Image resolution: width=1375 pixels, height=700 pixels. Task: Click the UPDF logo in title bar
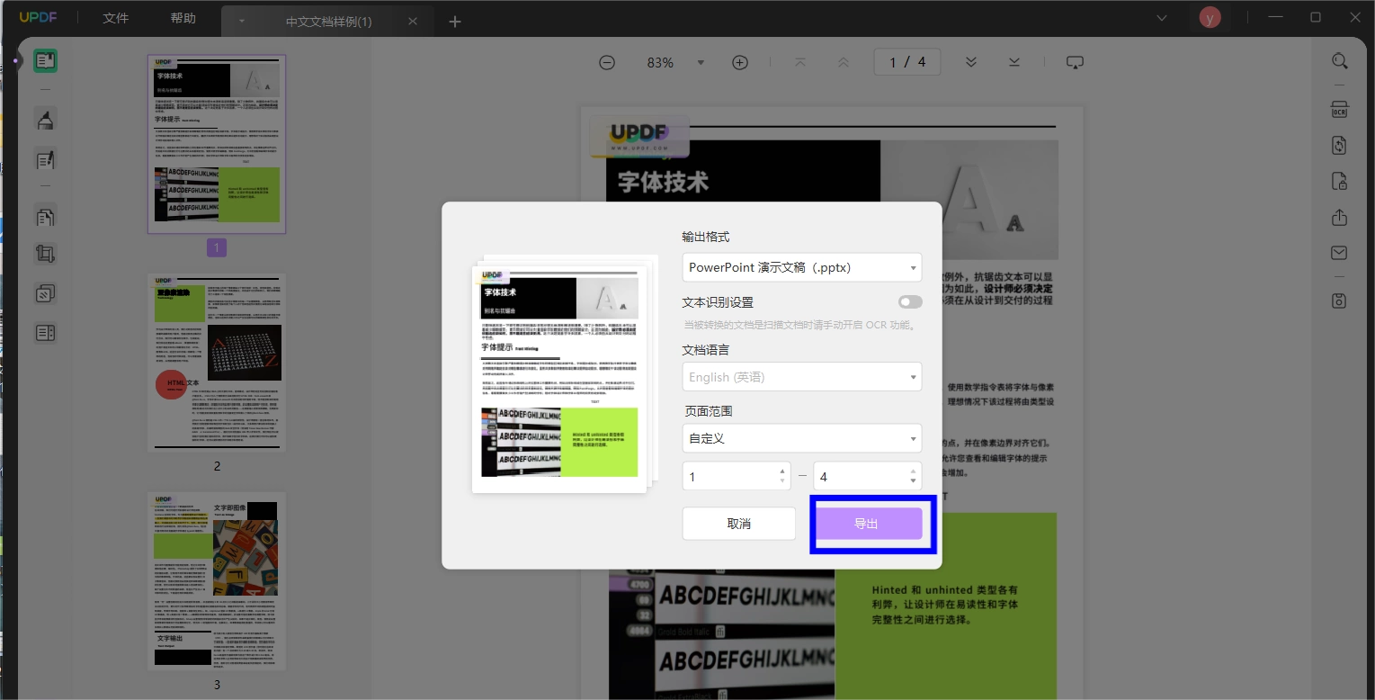coord(39,17)
